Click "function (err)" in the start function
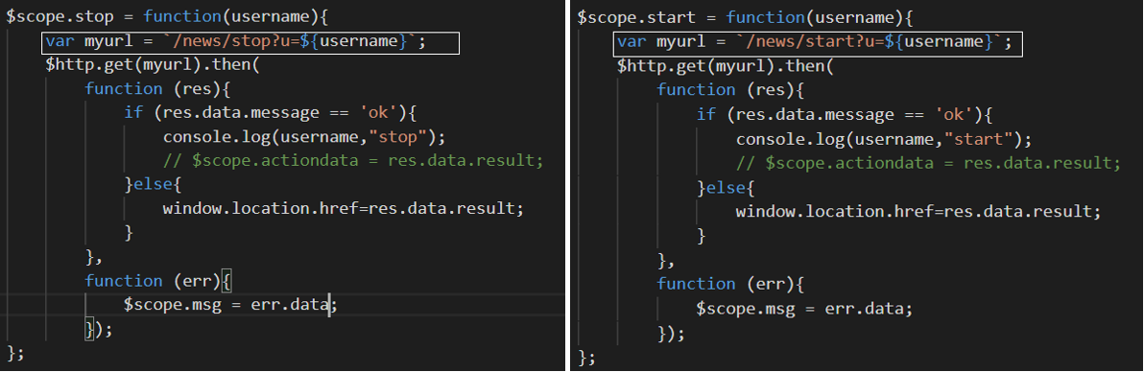The width and height of the screenshot is (1144, 372). click(725, 284)
